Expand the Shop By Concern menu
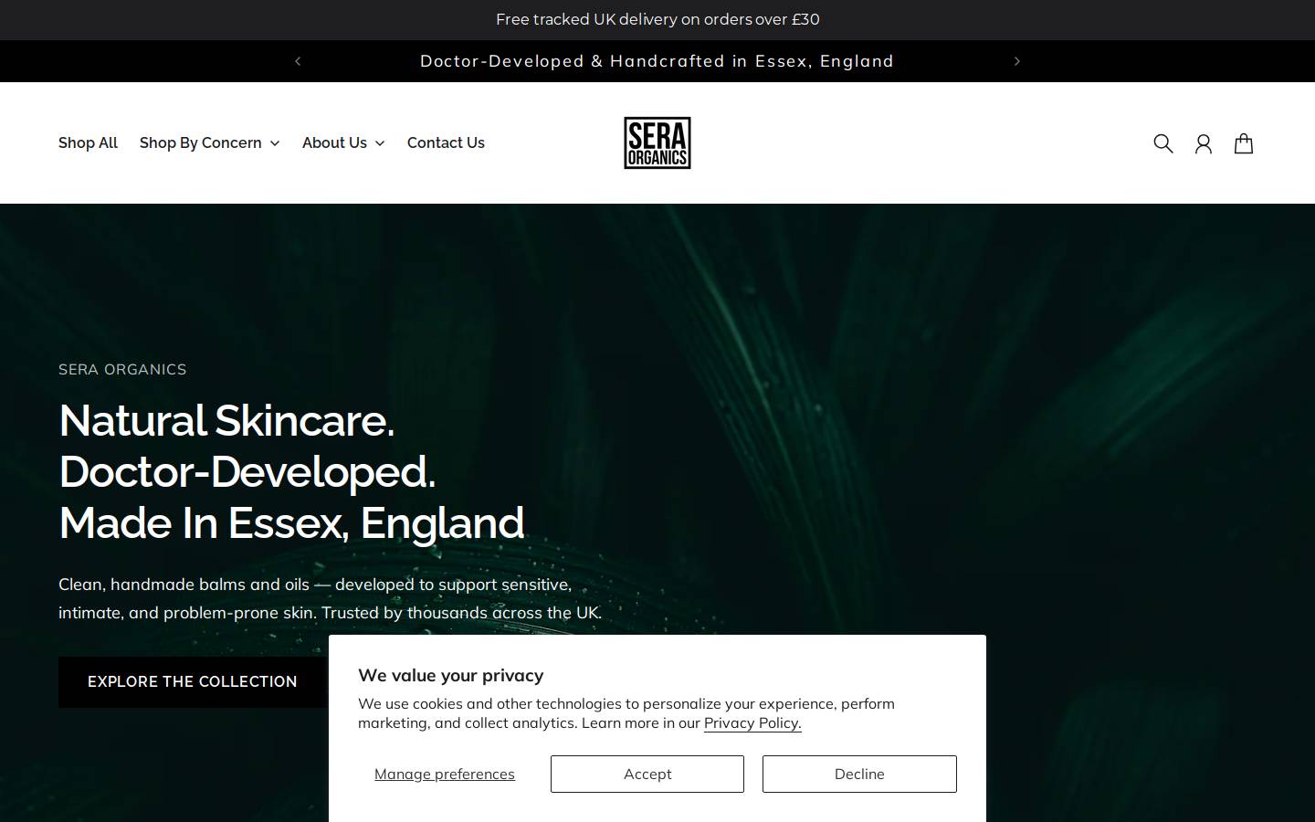 point(209,142)
